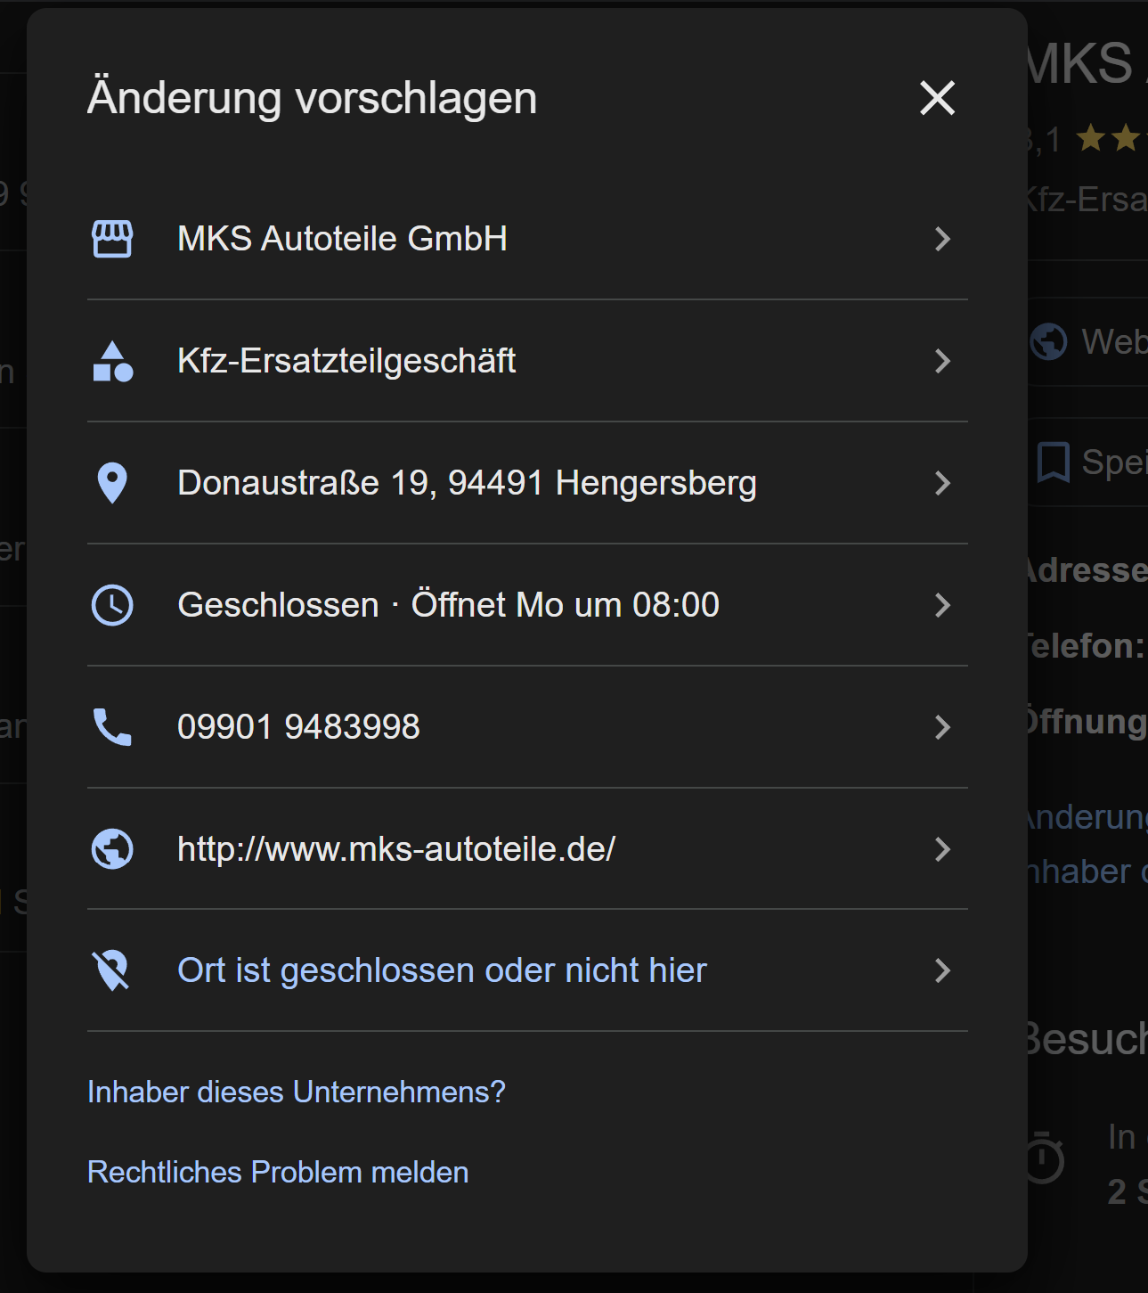Open the Inhaber dieses Unternehmens link
The image size is (1148, 1293).
[297, 1092]
